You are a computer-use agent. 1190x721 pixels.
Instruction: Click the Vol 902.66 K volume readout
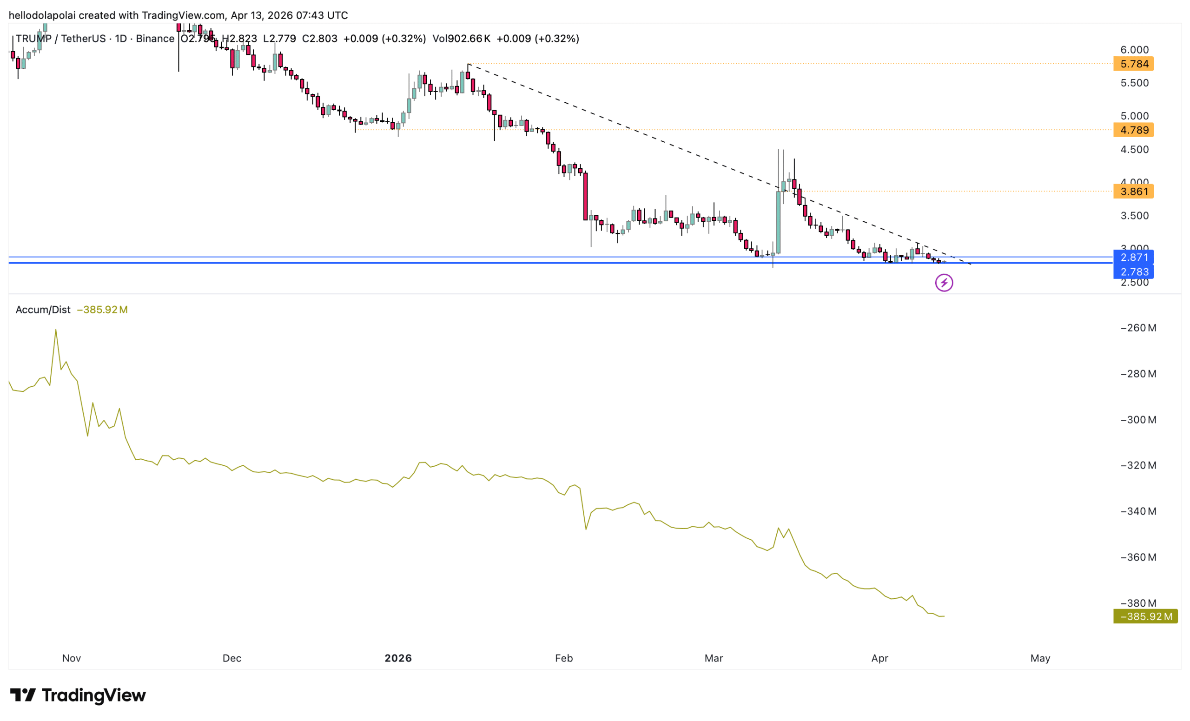(461, 39)
